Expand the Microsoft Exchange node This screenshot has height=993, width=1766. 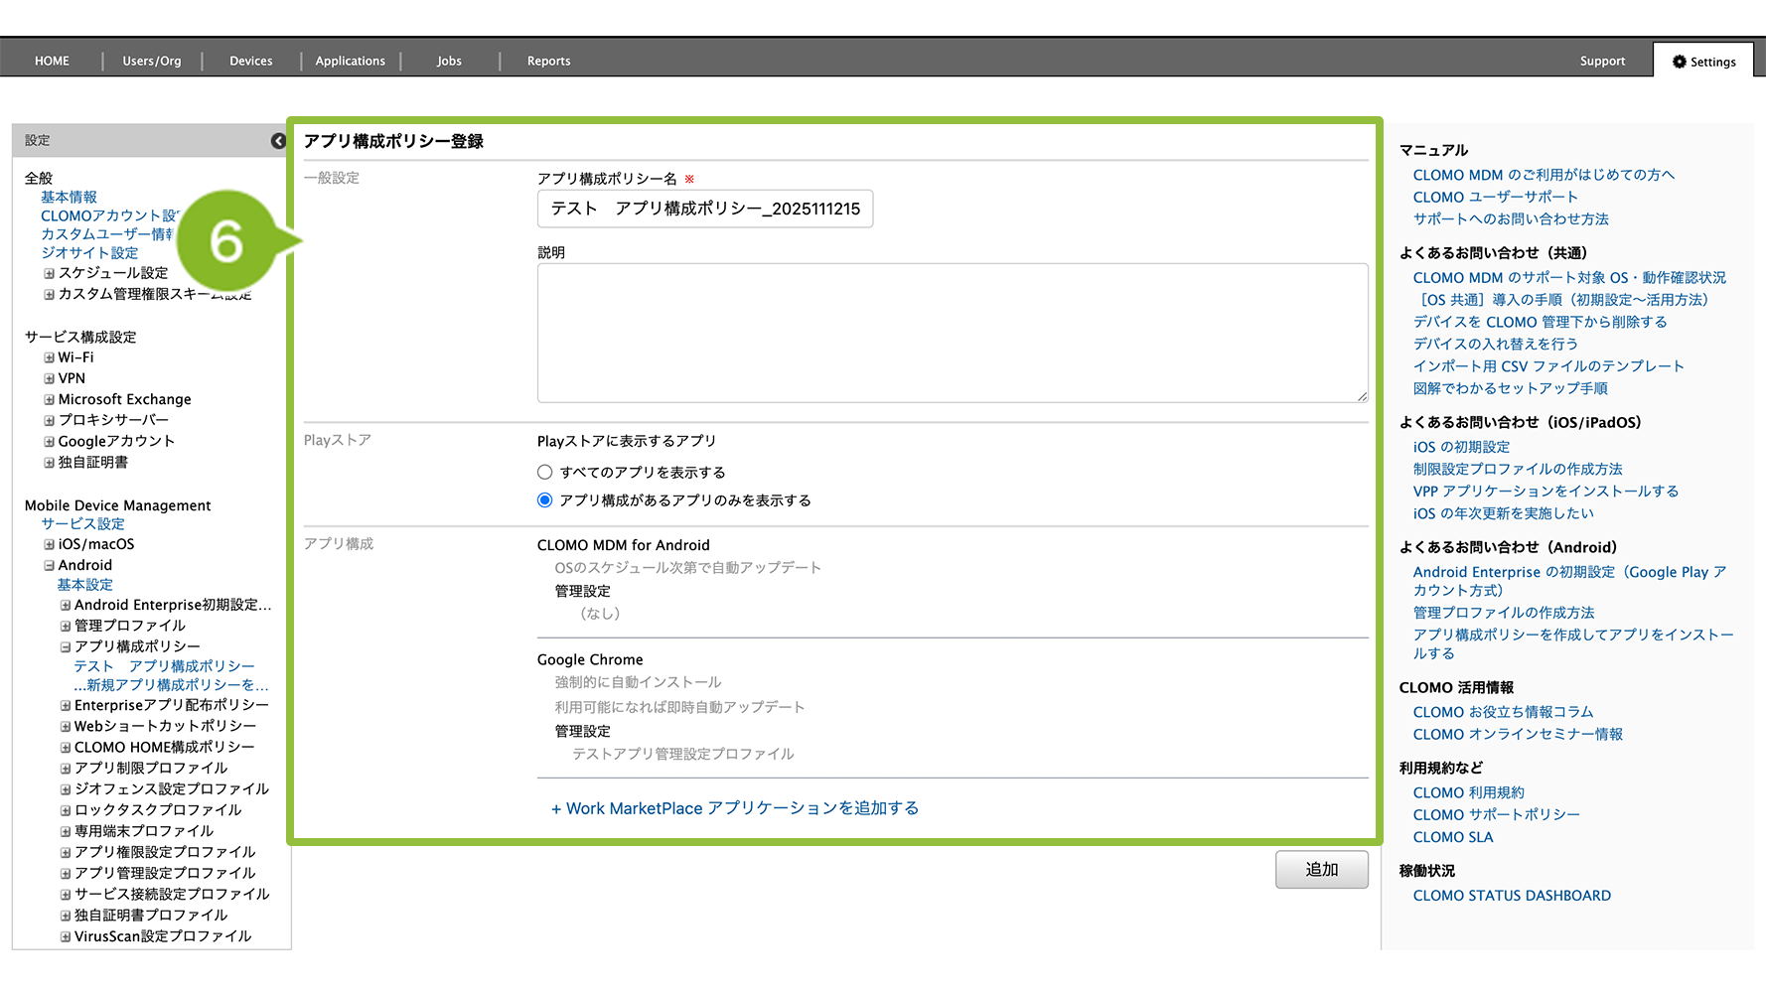(x=49, y=399)
